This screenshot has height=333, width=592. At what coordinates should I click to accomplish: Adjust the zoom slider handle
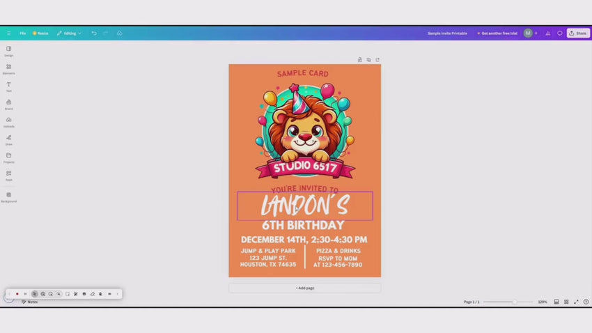click(x=514, y=302)
